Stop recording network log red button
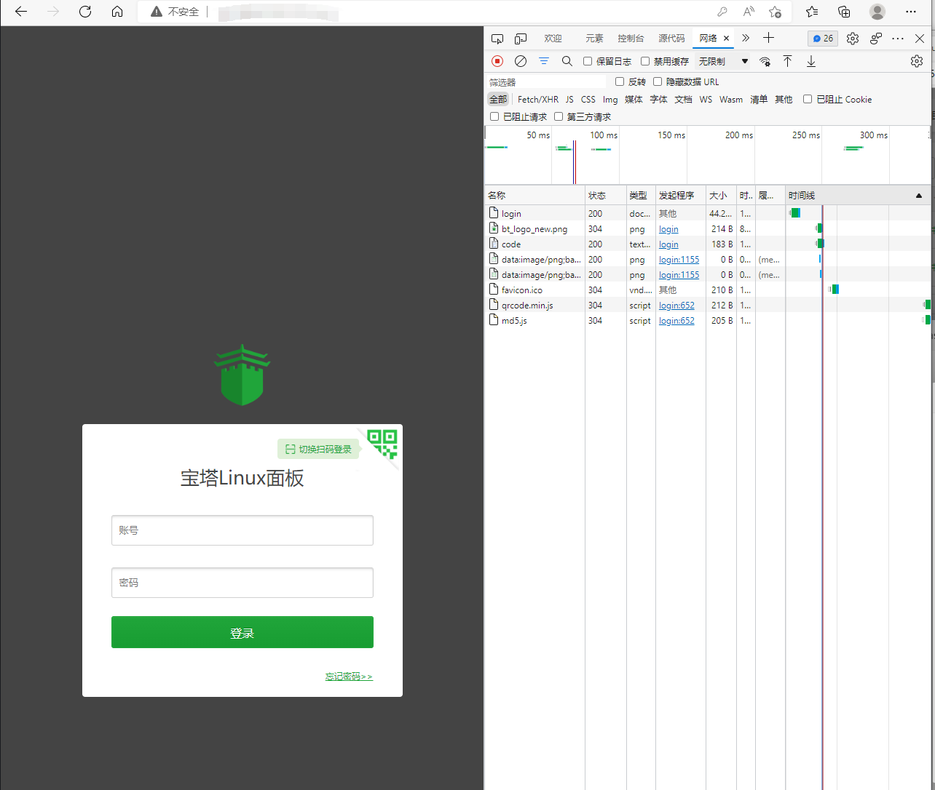This screenshot has width=935, height=790. (497, 61)
